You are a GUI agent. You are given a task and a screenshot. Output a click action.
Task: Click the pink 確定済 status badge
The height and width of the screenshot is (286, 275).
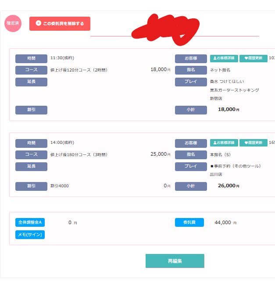click(13, 23)
